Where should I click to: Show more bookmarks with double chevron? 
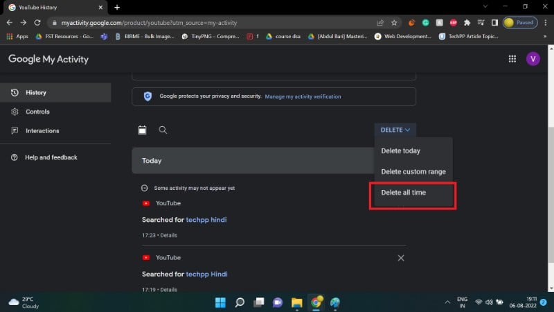point(545,36)
